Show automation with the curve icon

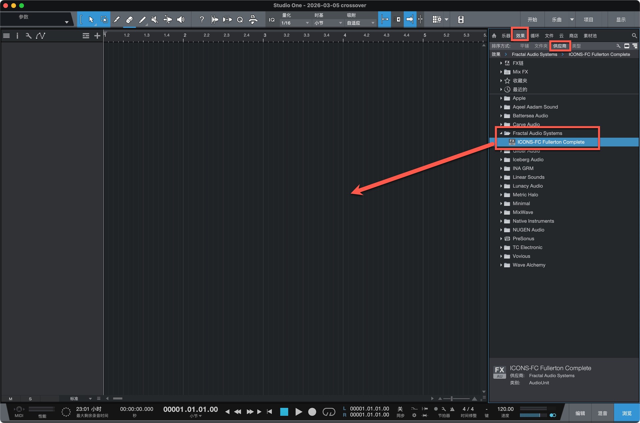click(x=41, y=36)
